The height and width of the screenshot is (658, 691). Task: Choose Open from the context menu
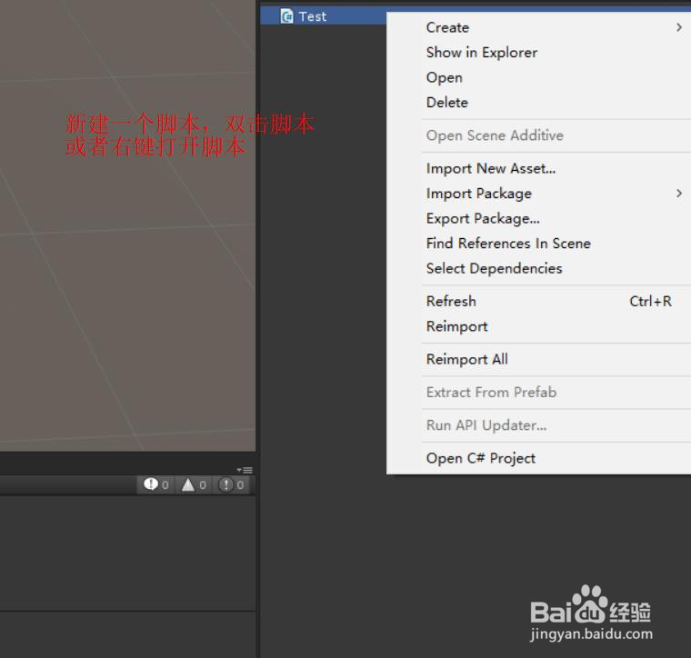[x=538, y=77]
